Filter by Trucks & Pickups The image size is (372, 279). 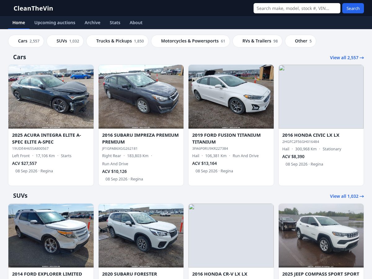tap(117, 41)
